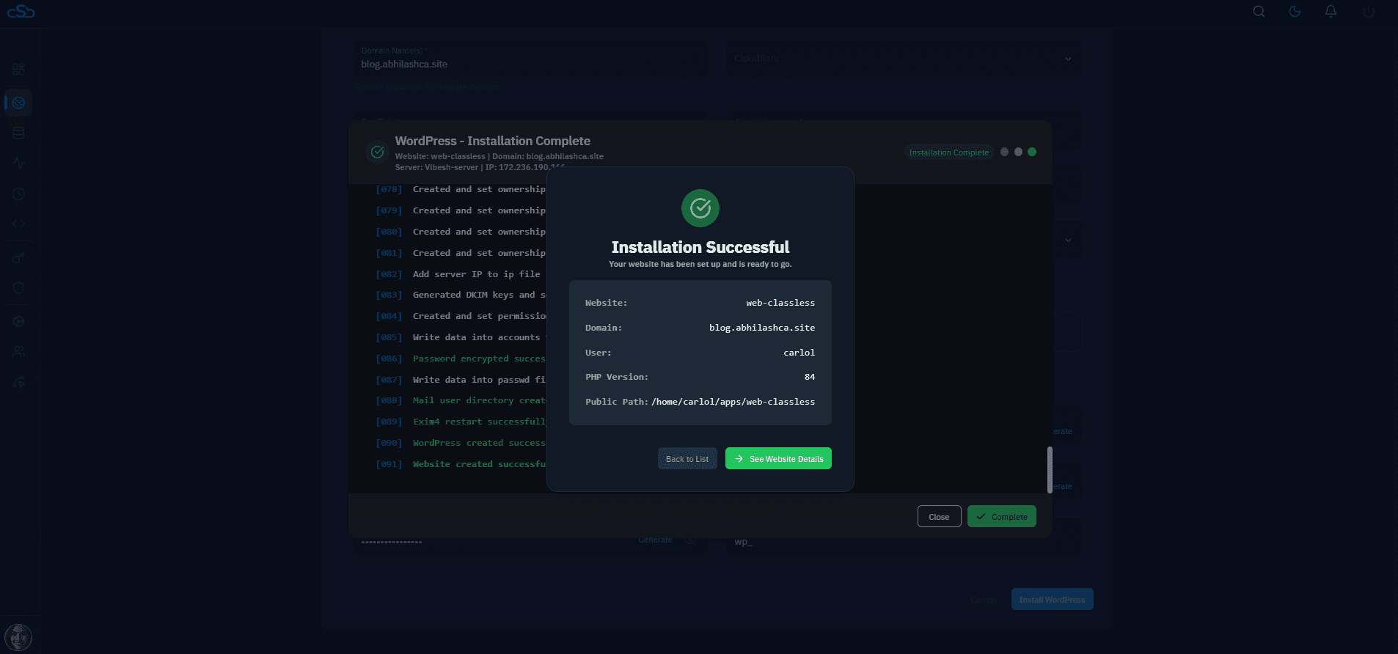Toggle password visibility eye icon
Image resolution: width=1398 pixels, height=654 pixels.
point(690,540)
